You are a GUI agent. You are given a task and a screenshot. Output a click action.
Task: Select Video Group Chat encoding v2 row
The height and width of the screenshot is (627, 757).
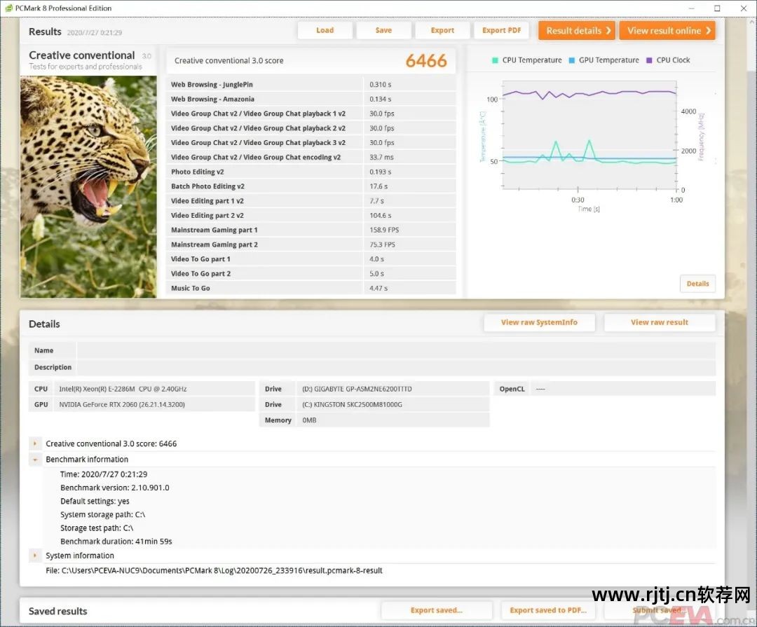pyautogui.click(x=311, y=157)
